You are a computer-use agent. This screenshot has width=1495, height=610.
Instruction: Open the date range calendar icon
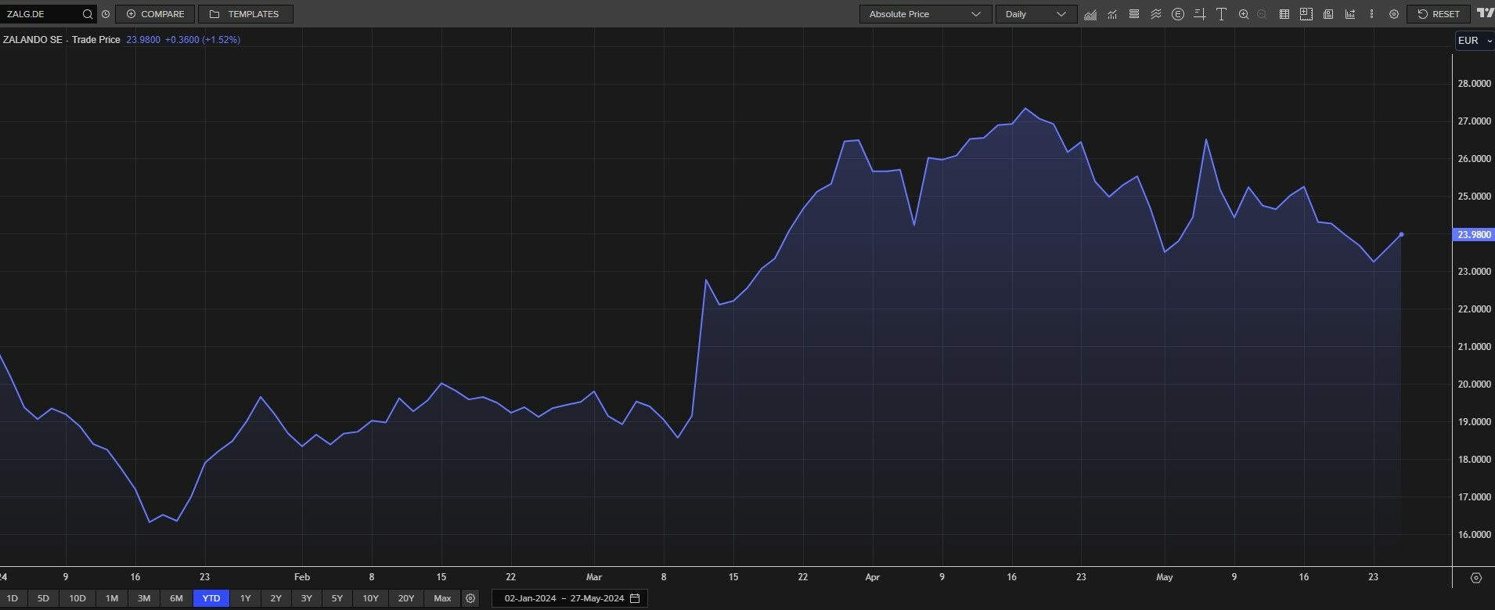[635, 598]
